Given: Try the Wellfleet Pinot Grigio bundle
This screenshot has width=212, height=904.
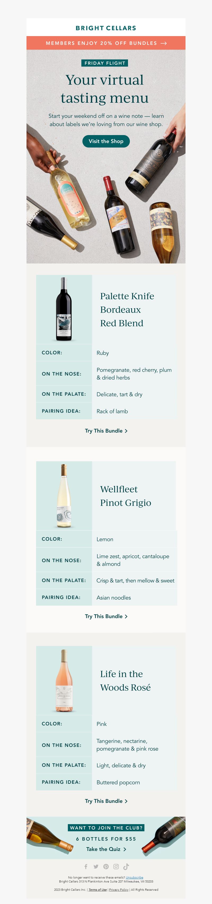Looking at the screenshot, I should 106,616.
